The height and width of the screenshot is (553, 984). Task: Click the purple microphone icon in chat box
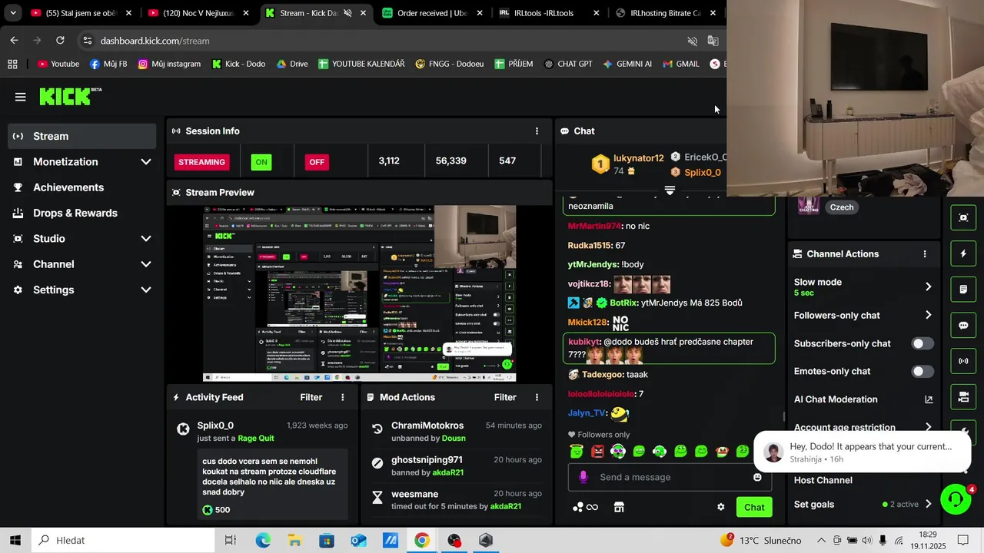point(583,477)
